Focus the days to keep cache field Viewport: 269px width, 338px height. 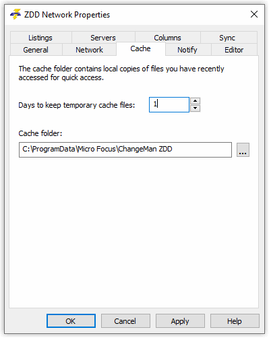tap(169, 104)
